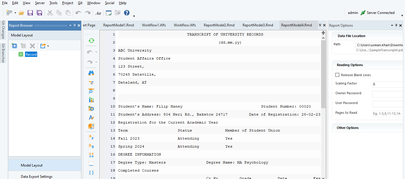The width and height of the screenshot is (405, 179).
Task: Toggle the pin on Report Options panel
Action: point(396,25)
